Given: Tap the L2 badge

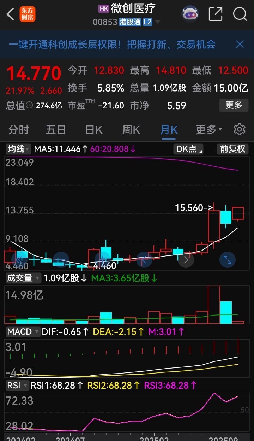Looking at the screenshot, I should [x=147, y=22].
